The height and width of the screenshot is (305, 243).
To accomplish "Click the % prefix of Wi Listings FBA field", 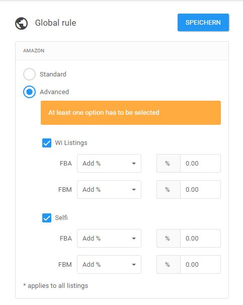I will pos(169,164).
